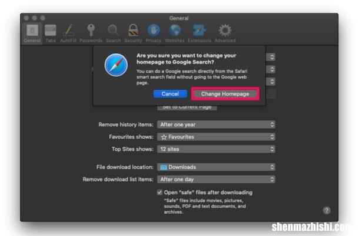Click the File download location label
Viewport: 359px width, 236px height.
click(125, 167)
